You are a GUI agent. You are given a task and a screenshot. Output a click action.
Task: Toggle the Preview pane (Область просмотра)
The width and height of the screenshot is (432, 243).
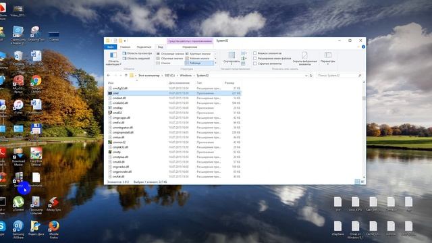[x=137, y=53]
